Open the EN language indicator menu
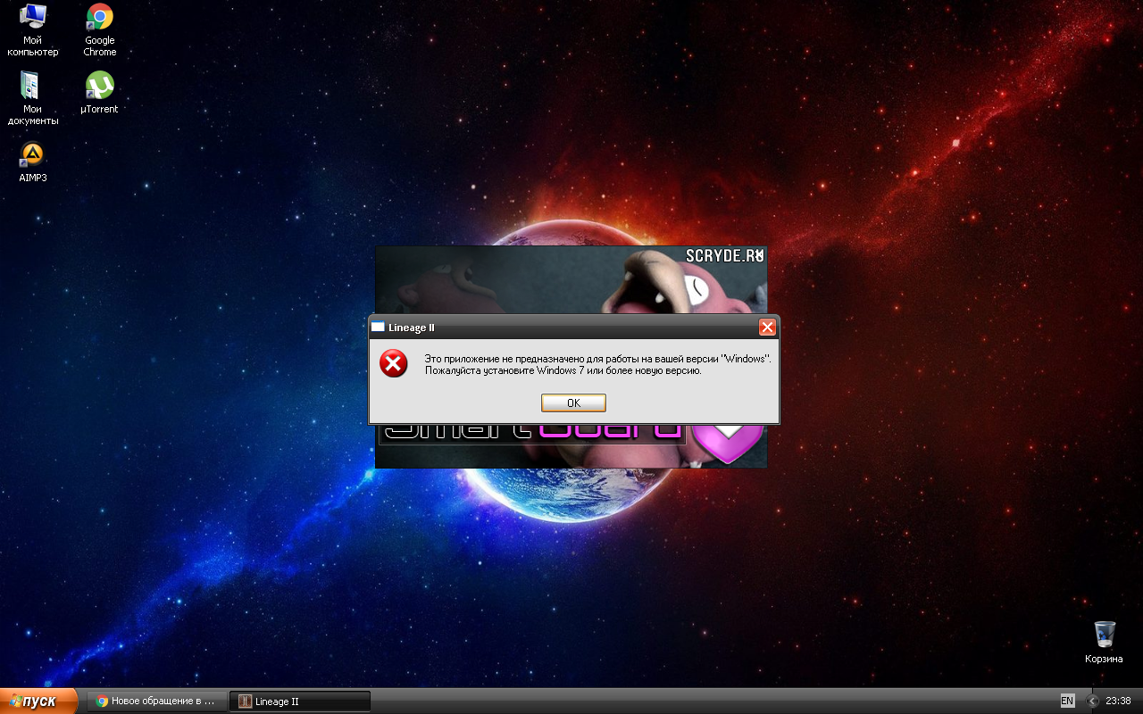The height and width of the screenshot is (714, 1143). click(x=1067, y=701)
